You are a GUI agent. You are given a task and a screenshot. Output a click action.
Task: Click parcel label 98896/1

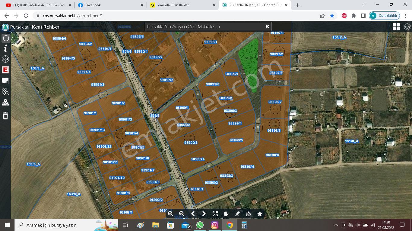coord(211,42)
